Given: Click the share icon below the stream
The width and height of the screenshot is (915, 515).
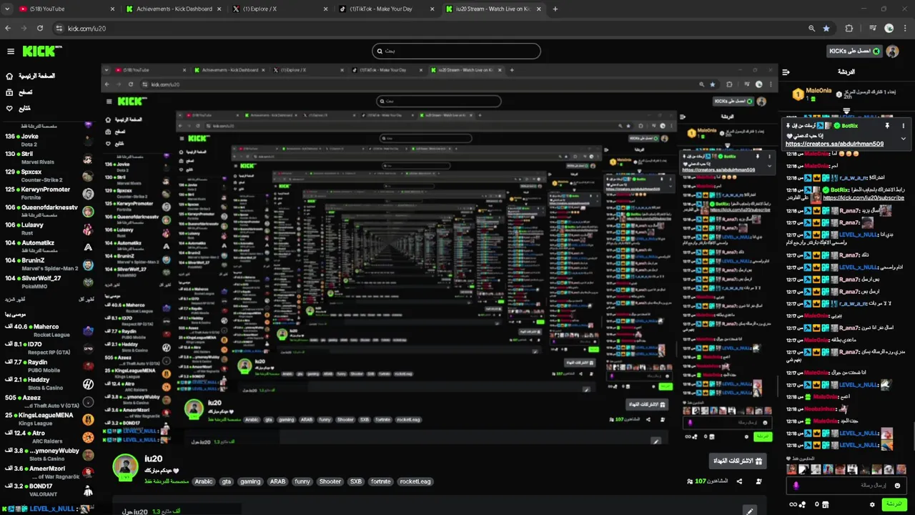Looking at the screenshot, I should pos(739,481).
